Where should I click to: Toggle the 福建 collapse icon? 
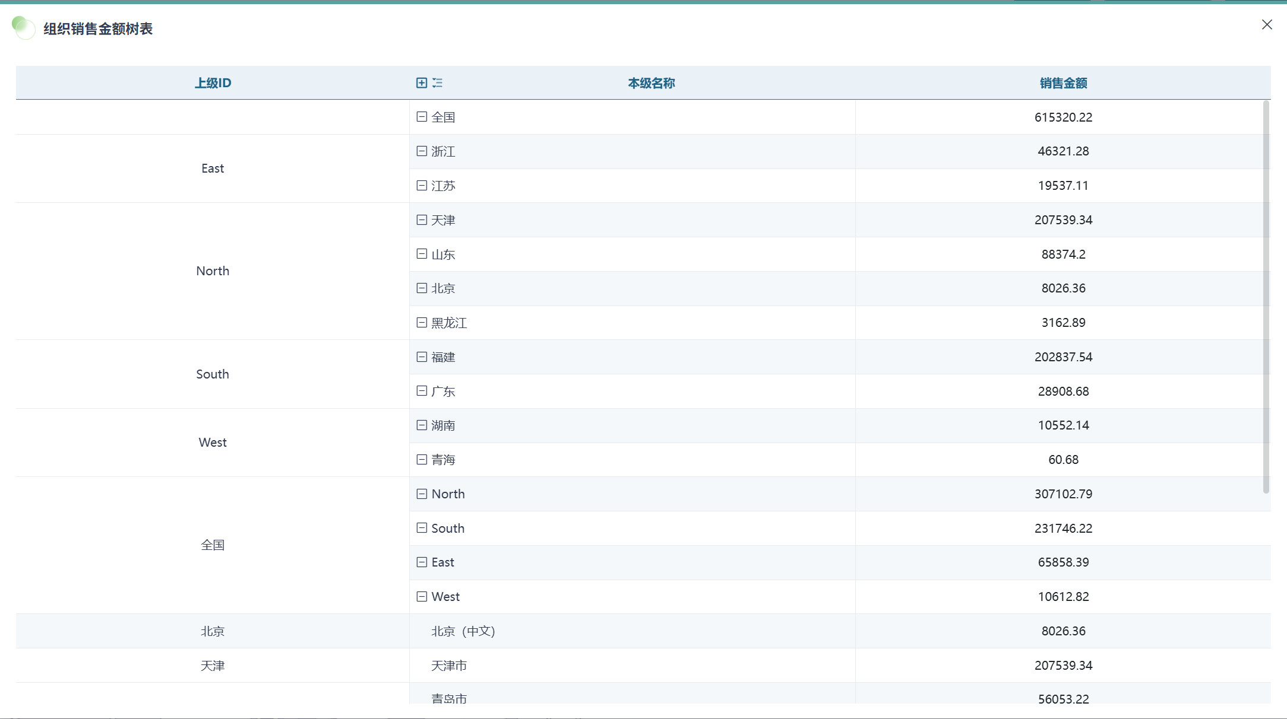(422, 357)
